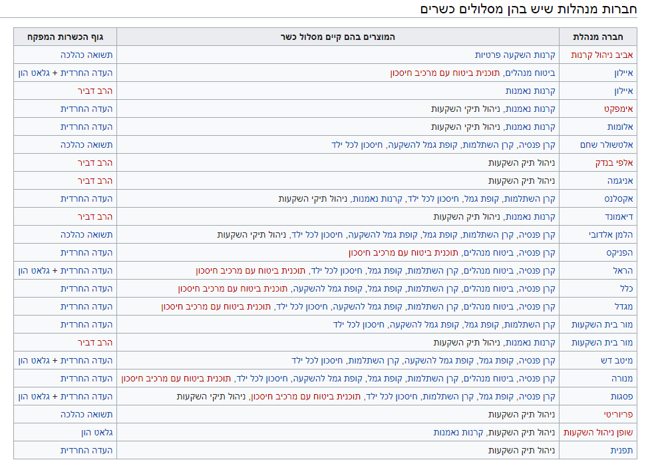
Task: Click the column header גוף הכשרות המפקח
Action: (x=65, y=37)
